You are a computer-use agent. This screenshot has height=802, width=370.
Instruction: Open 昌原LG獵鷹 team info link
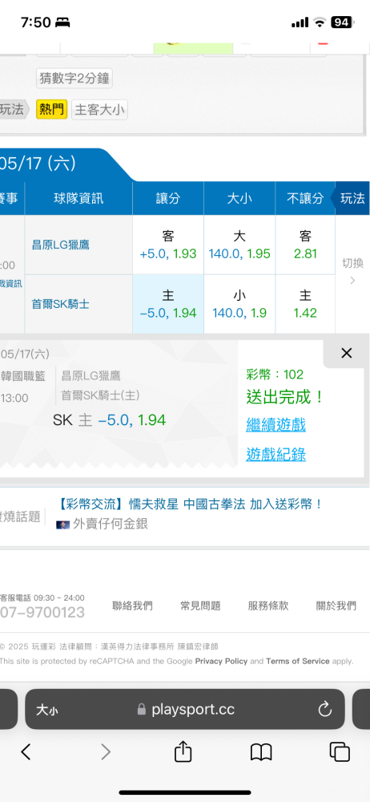(60, 245)
